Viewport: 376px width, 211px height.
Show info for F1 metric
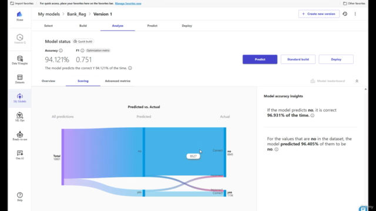pos(82,50)
